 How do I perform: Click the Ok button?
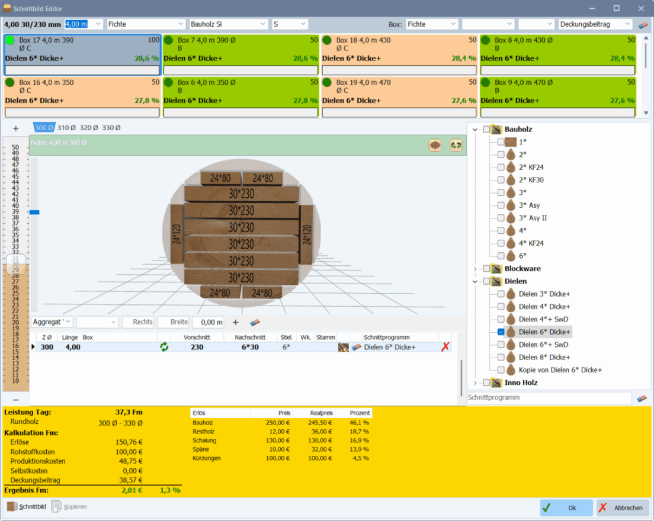[566, 507]
